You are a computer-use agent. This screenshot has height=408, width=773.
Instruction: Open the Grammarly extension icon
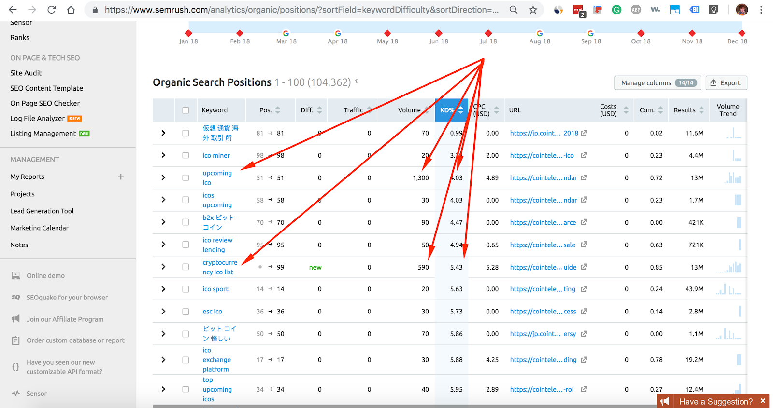point(616,10)
